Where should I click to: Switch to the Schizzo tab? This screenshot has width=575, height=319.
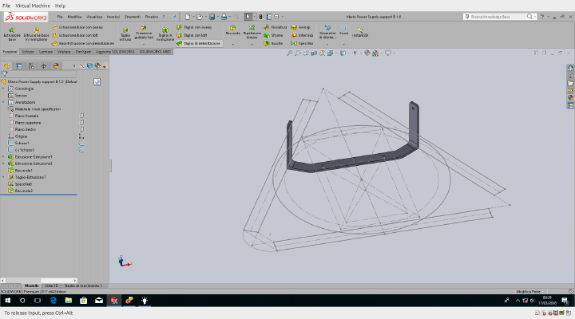coord(28,52)
